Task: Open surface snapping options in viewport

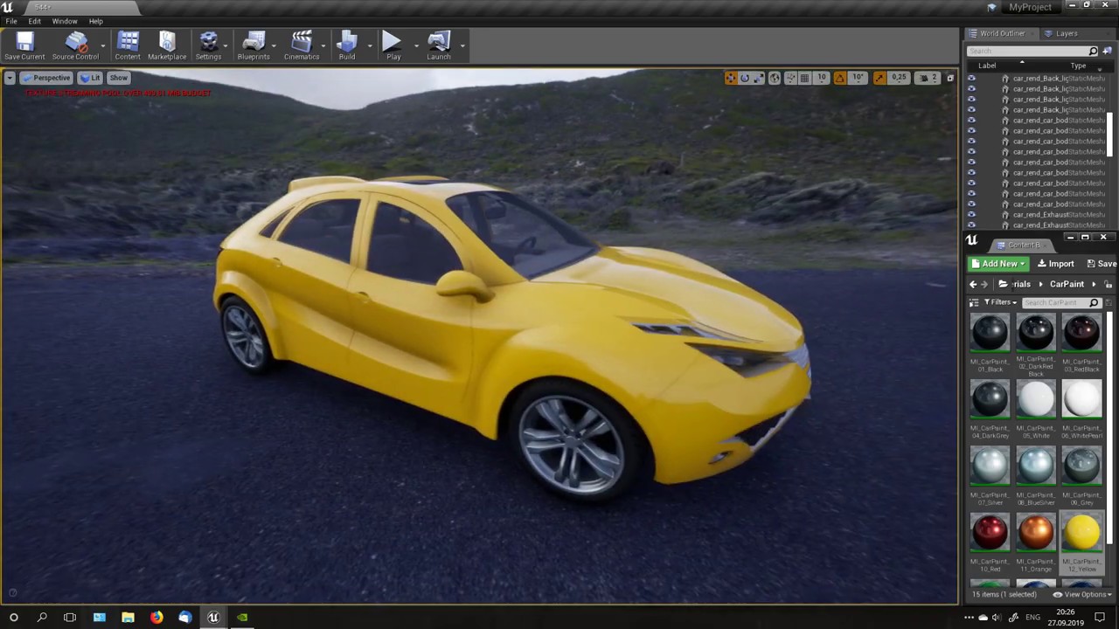Action: click(x=790, y=78)
